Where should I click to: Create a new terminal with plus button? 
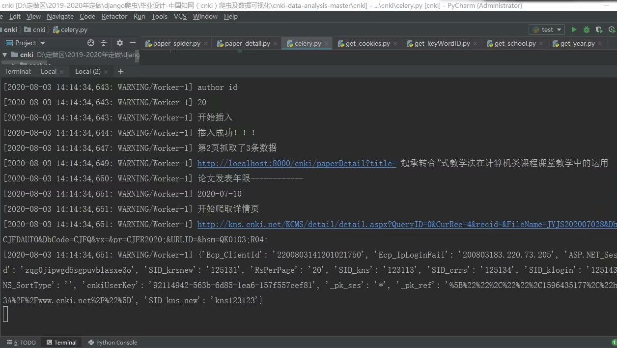click(x=120, y=71)
